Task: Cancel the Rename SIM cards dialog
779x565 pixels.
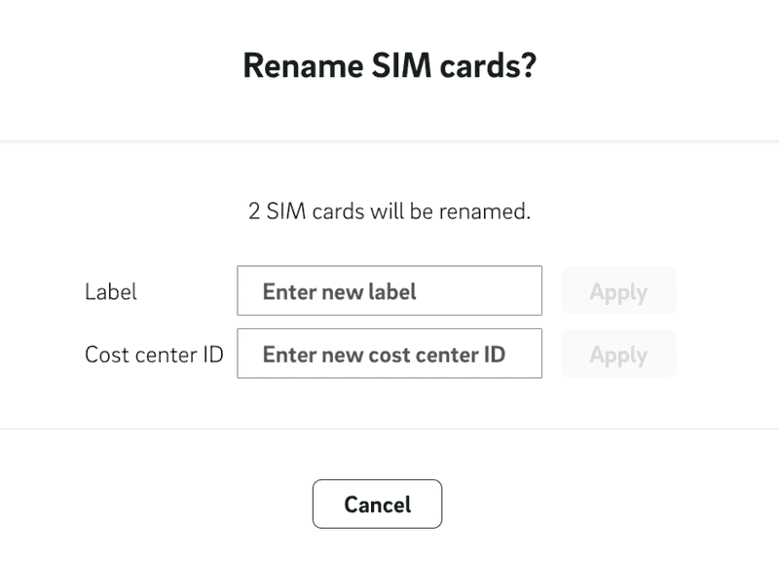Action: [x=377, y=505]
